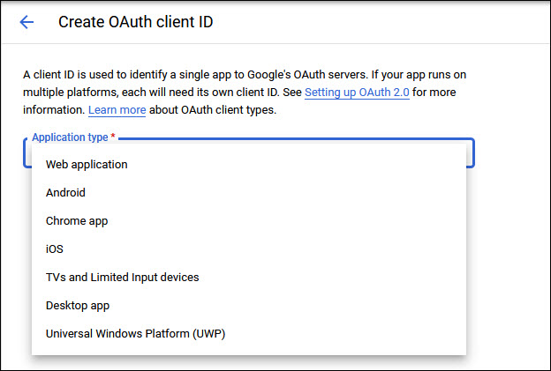Open the Setting up OAuth 2.0 link
Image resolution: width=551 pixels, height=371 pixels.
[x=357, y=93]
